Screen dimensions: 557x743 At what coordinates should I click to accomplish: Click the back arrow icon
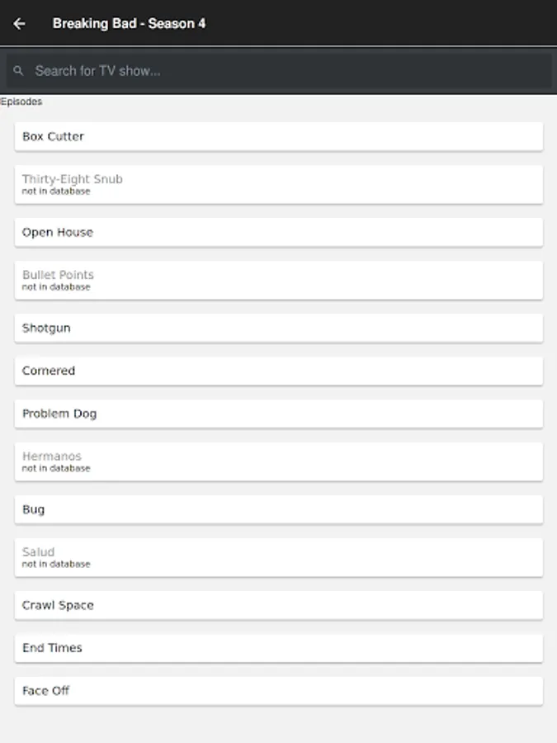pyautogui.click(x=19, y=23)
